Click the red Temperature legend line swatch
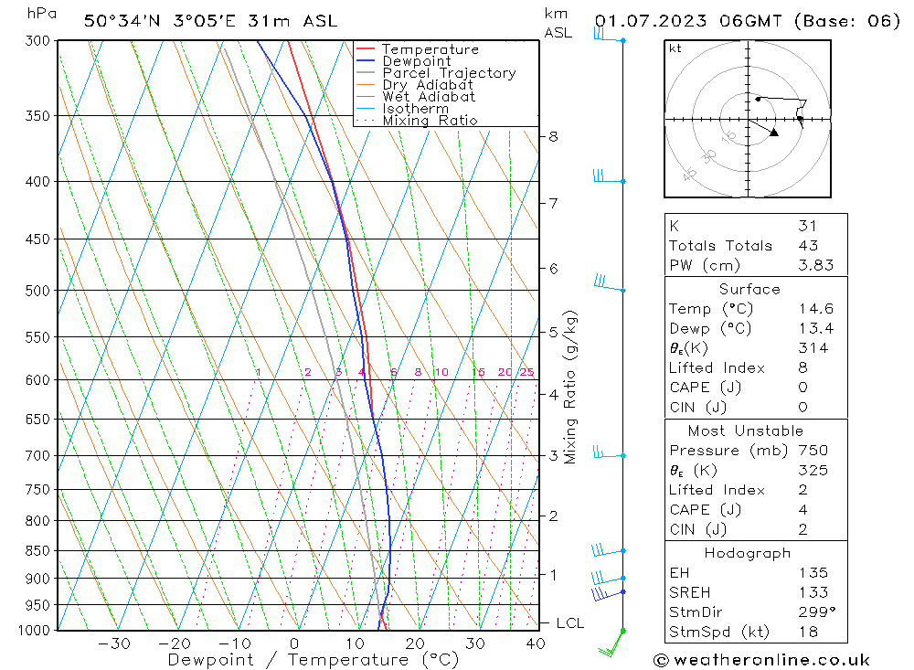 coord(365,49)
